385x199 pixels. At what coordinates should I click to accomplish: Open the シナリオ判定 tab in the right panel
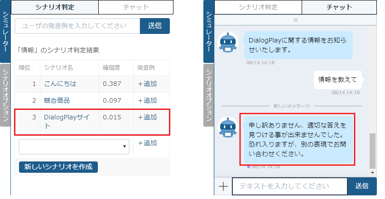pos(258,7)
